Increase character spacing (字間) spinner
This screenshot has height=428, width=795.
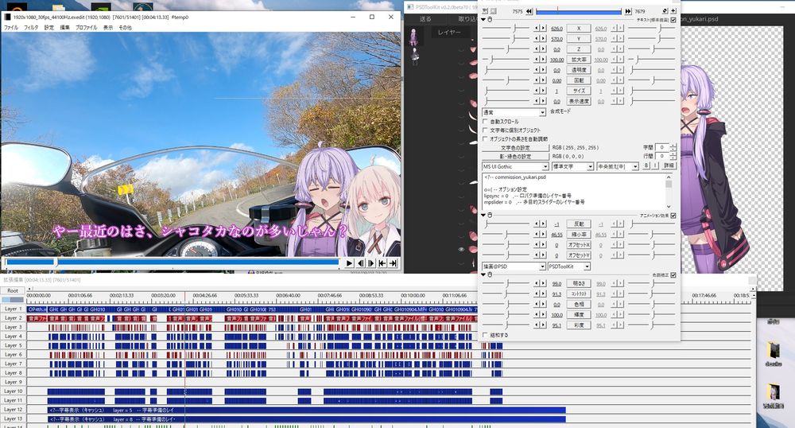(x=673, y=146)
